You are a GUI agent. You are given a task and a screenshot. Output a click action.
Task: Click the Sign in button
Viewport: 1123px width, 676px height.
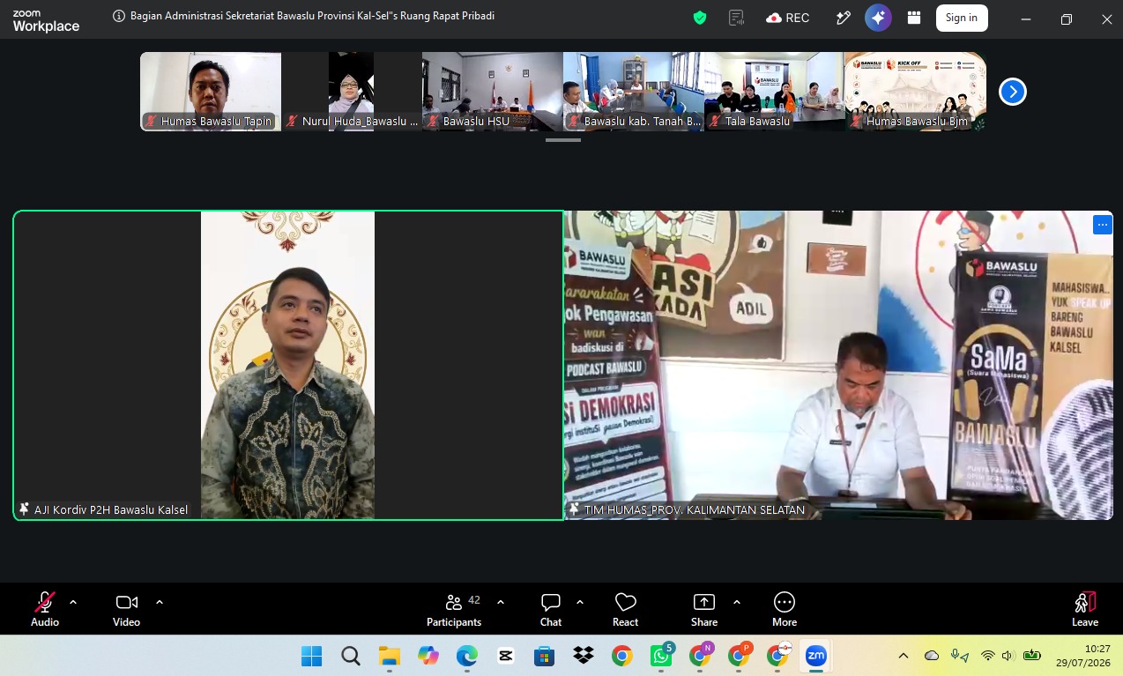(x=962, y=18)
